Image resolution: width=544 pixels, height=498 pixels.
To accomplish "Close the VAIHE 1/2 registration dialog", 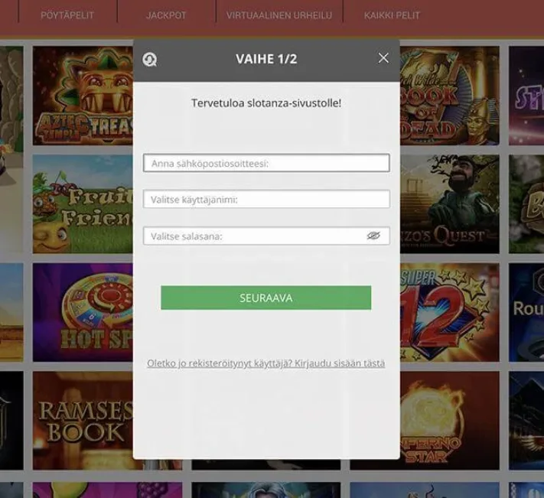I will pyautogui.click(x=383, y=58).
